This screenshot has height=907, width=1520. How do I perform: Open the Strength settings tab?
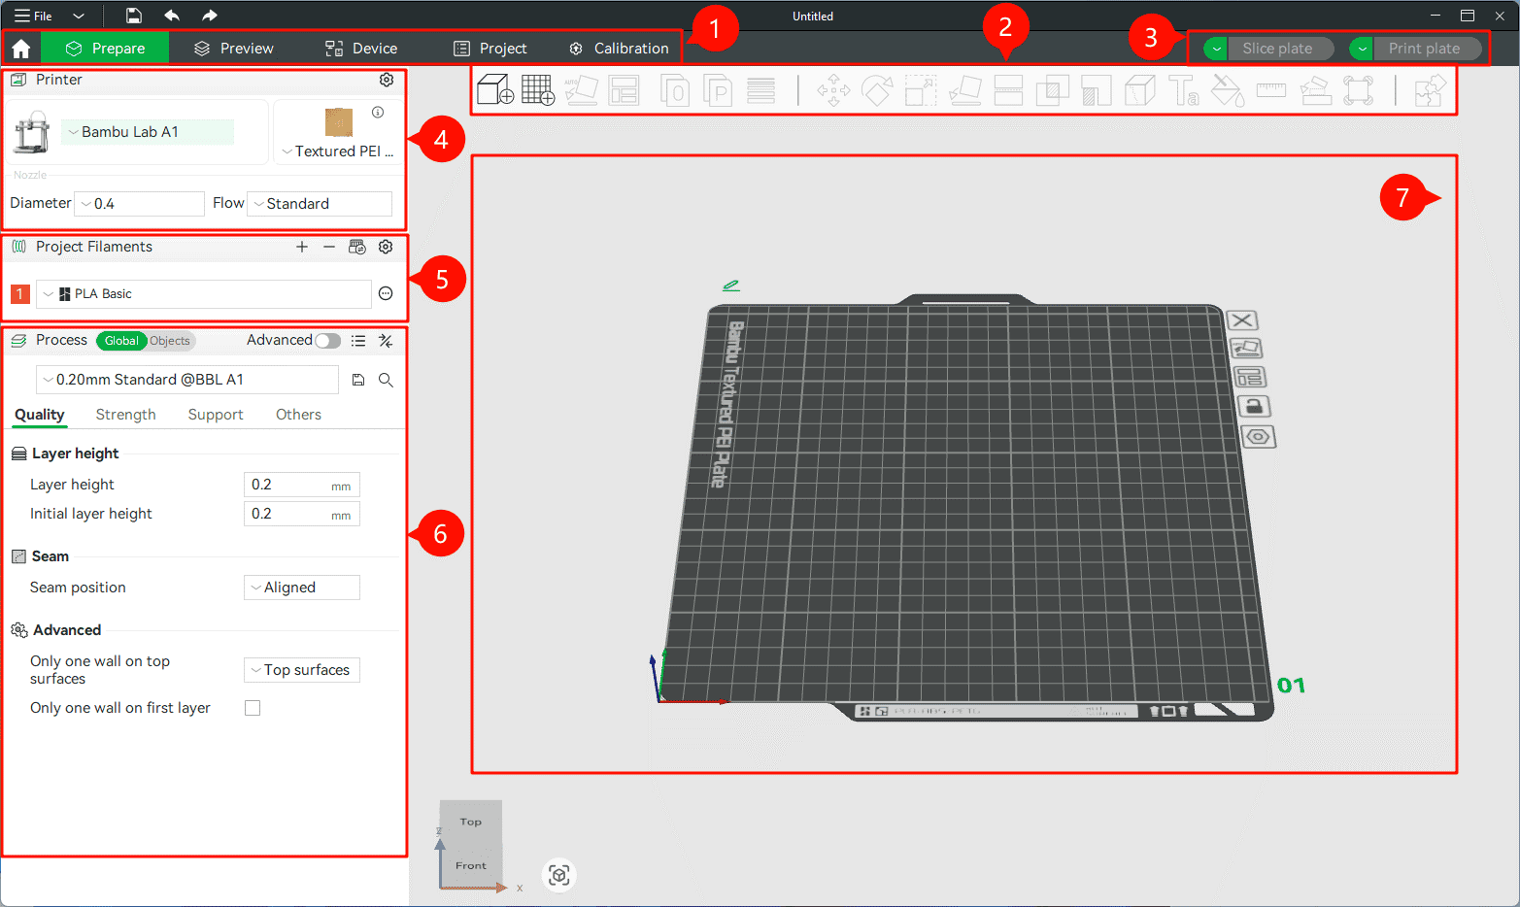[x=125, y=415]
